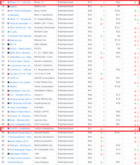Click the NAVER Corp. developer cell
Screen dimensions: 140x165
(x=41, y=32)
